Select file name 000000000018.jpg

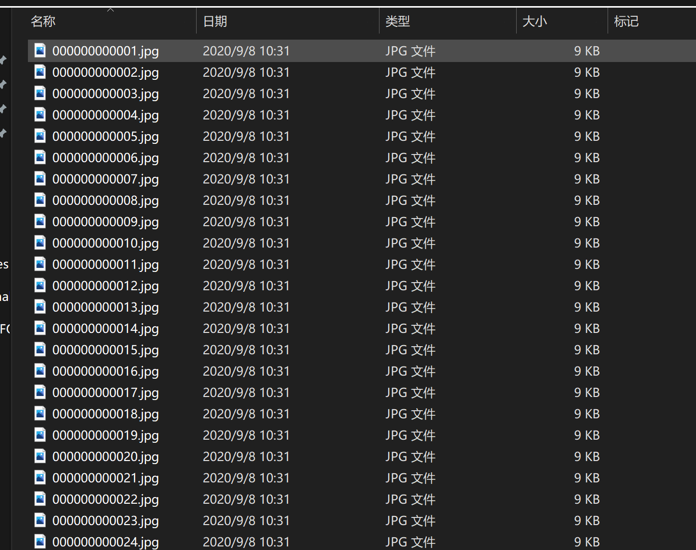(x=106, y=414)
